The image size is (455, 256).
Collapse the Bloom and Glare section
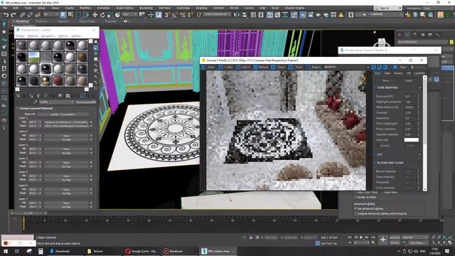click(x=375, y=163)
